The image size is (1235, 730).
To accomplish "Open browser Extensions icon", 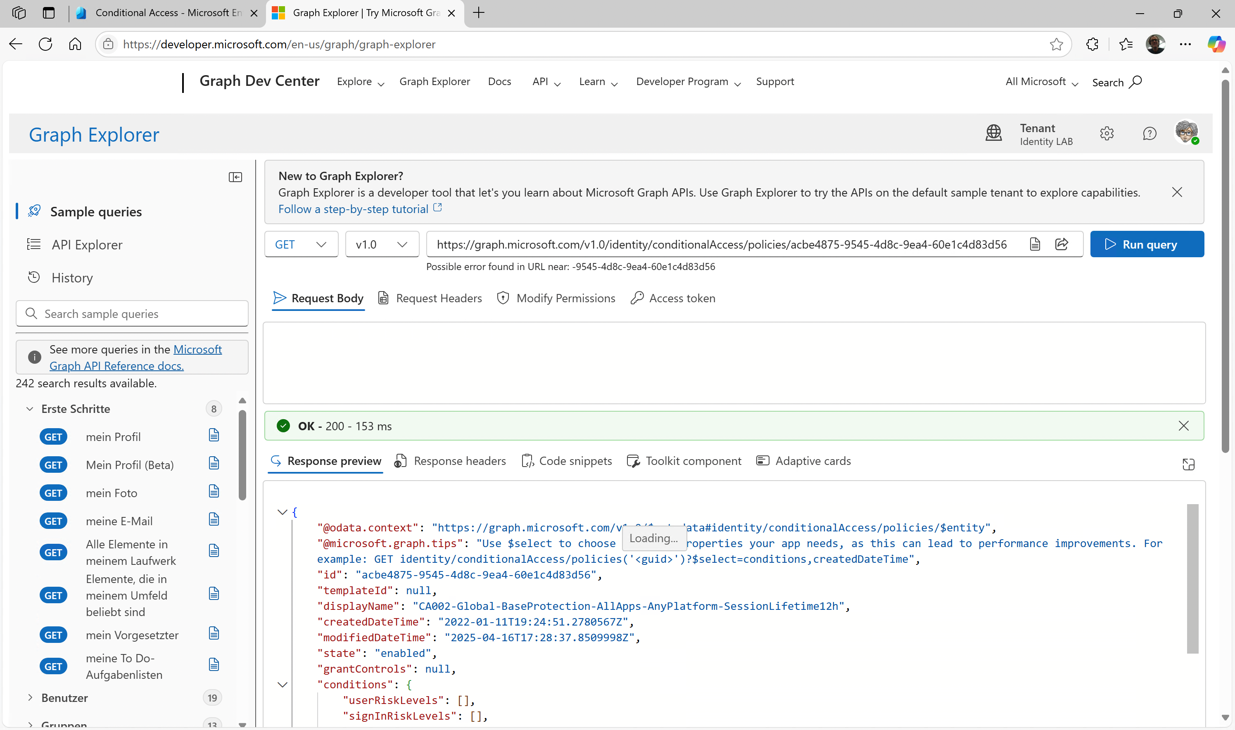I will [x=1092, y=44].
